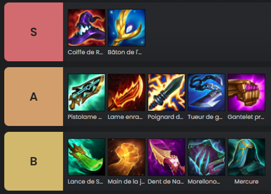
Task: Click the Tueur de g... caption text
Action: click(x=205, y=117)
